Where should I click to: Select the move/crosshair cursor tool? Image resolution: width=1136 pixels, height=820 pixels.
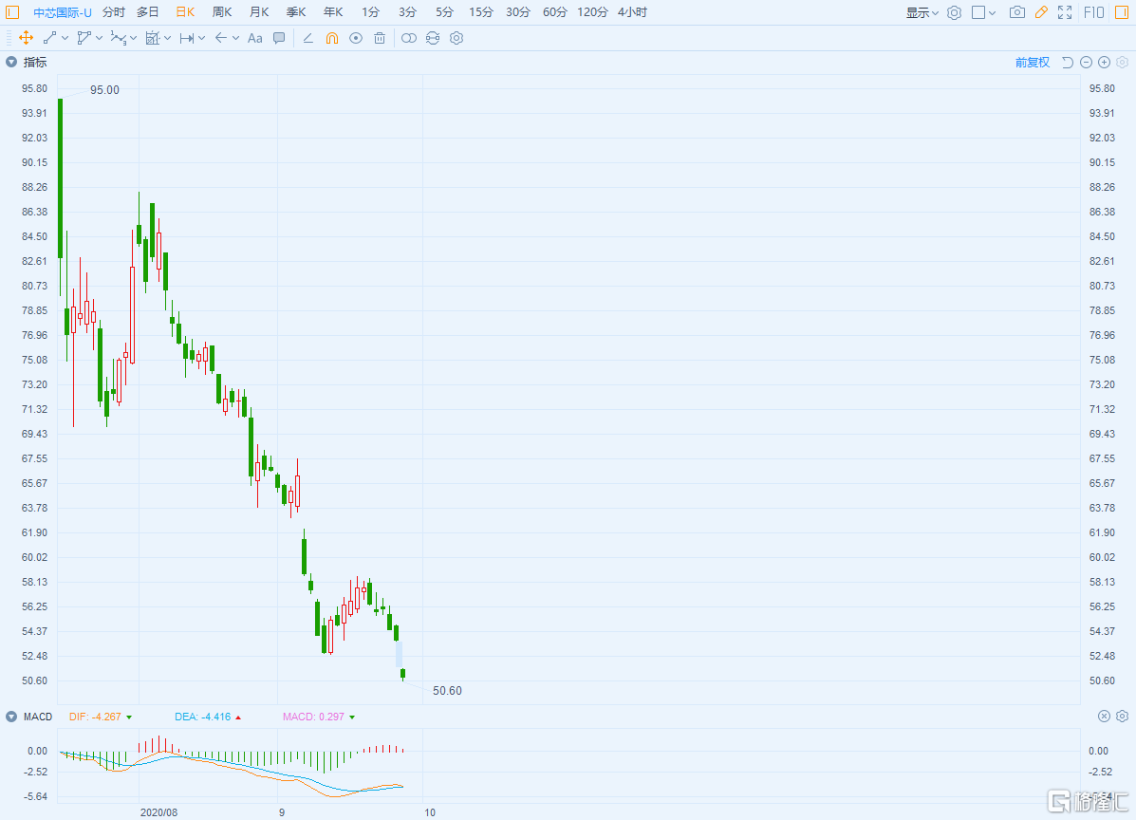tap(26, 38)
